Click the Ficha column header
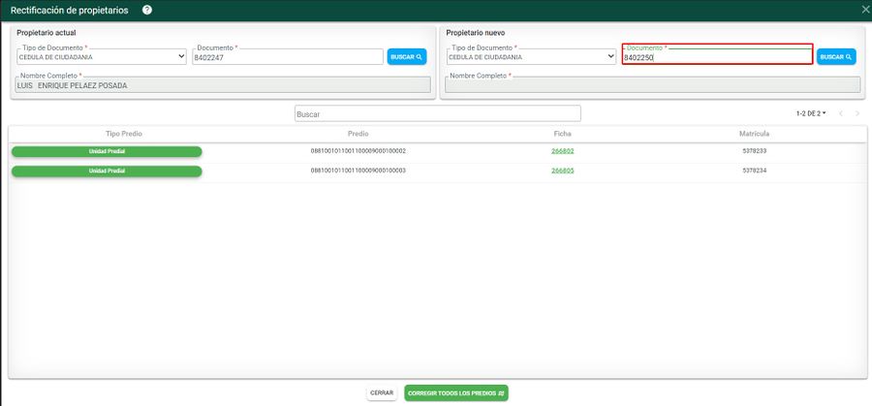This screenshot has height=406, width=872. coord(563,133)
